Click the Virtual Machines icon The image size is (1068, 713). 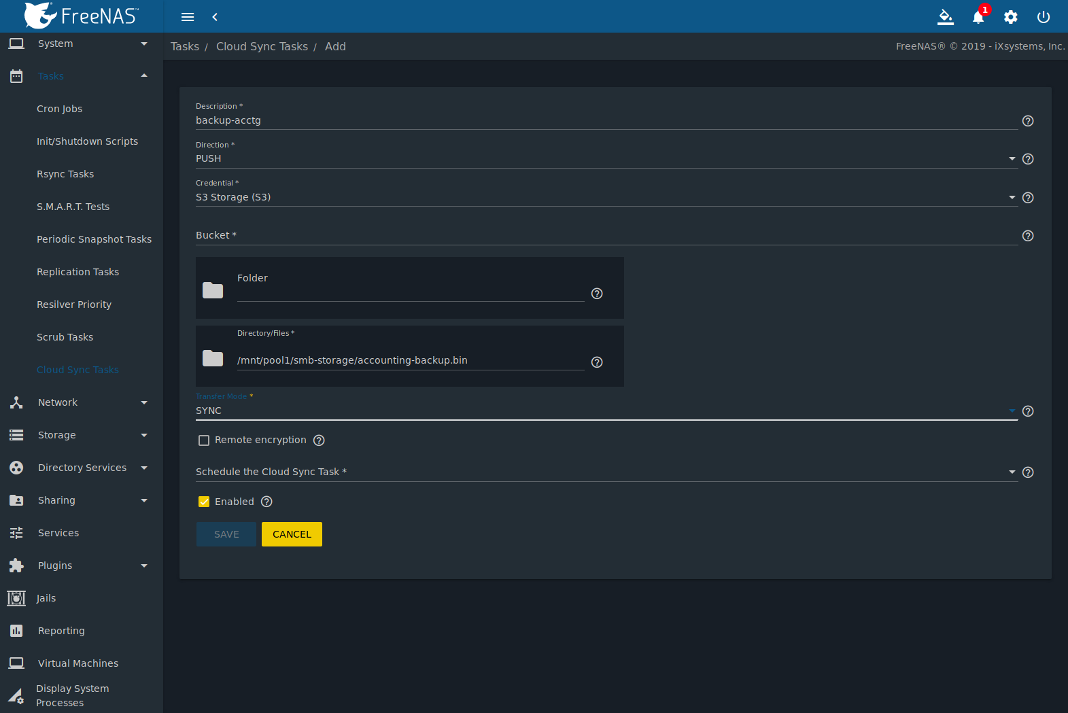[16, 663]
